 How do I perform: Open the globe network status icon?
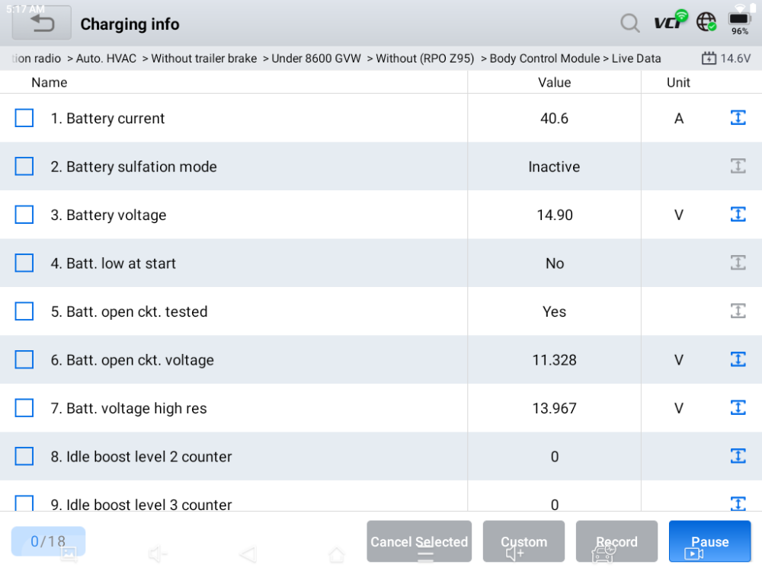[706, 22]
